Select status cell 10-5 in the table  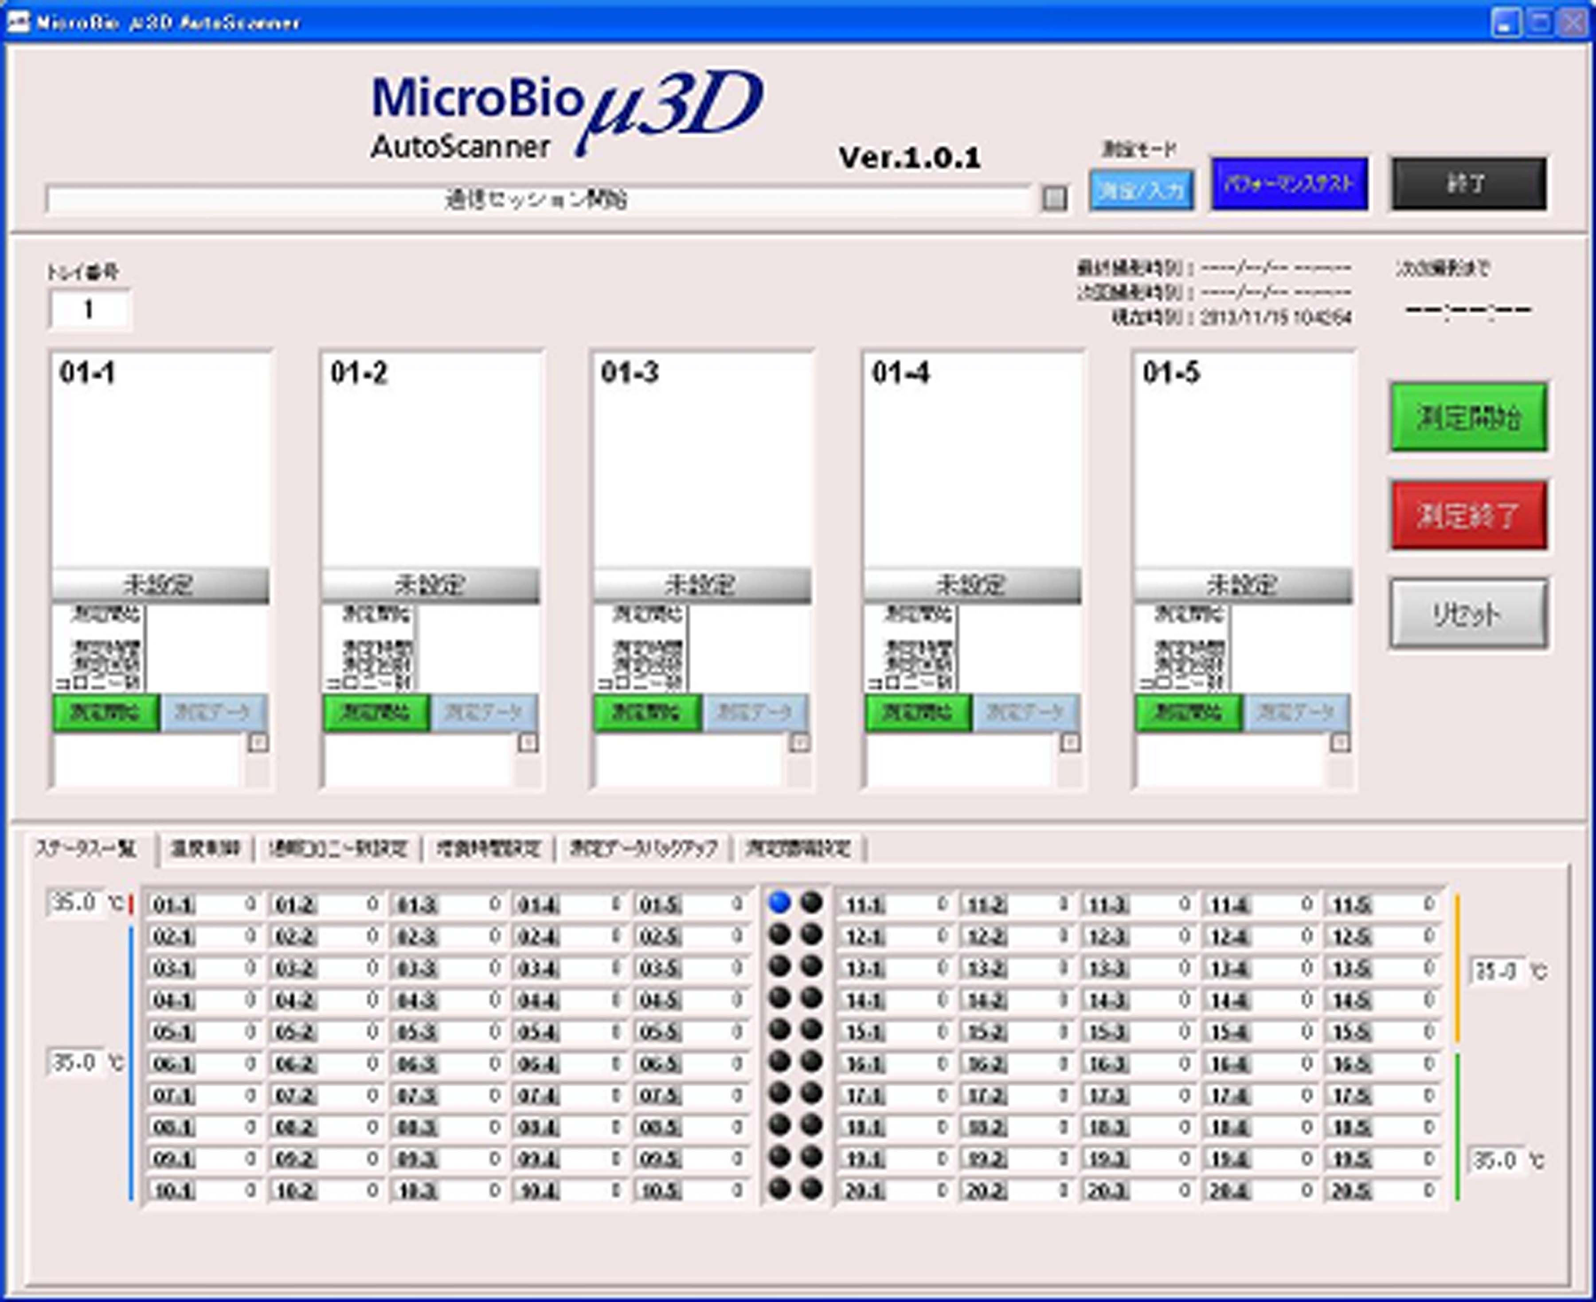pos(691,1191)
